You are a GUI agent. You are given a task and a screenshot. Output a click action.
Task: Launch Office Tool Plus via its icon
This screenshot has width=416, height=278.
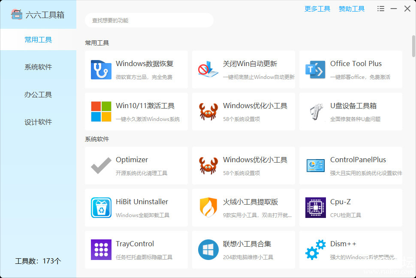pos(316,69)
